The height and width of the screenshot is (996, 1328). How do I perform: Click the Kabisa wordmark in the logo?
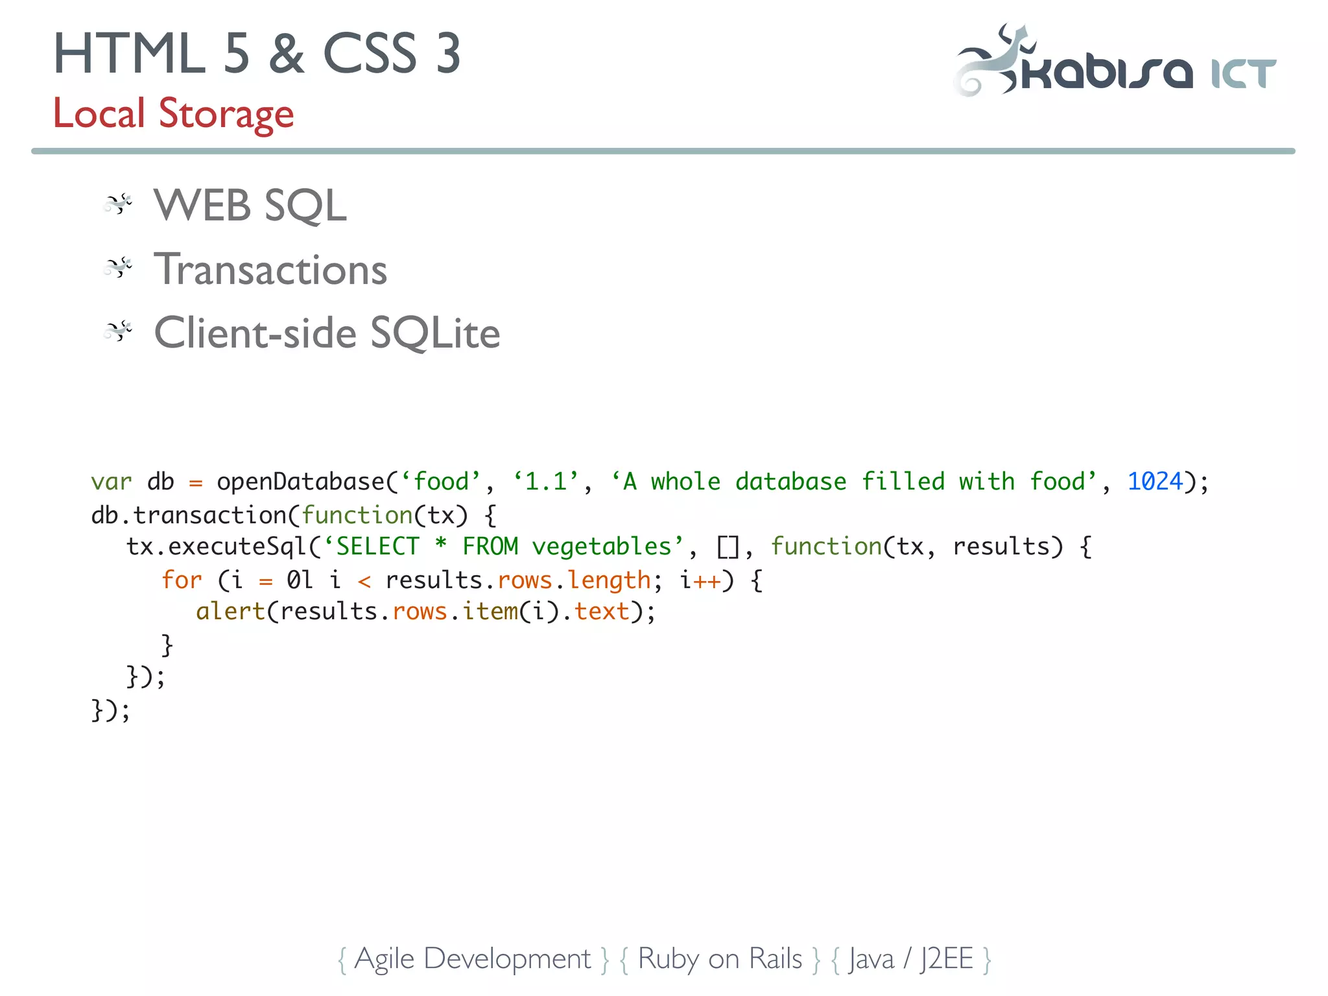point(1107,71)
